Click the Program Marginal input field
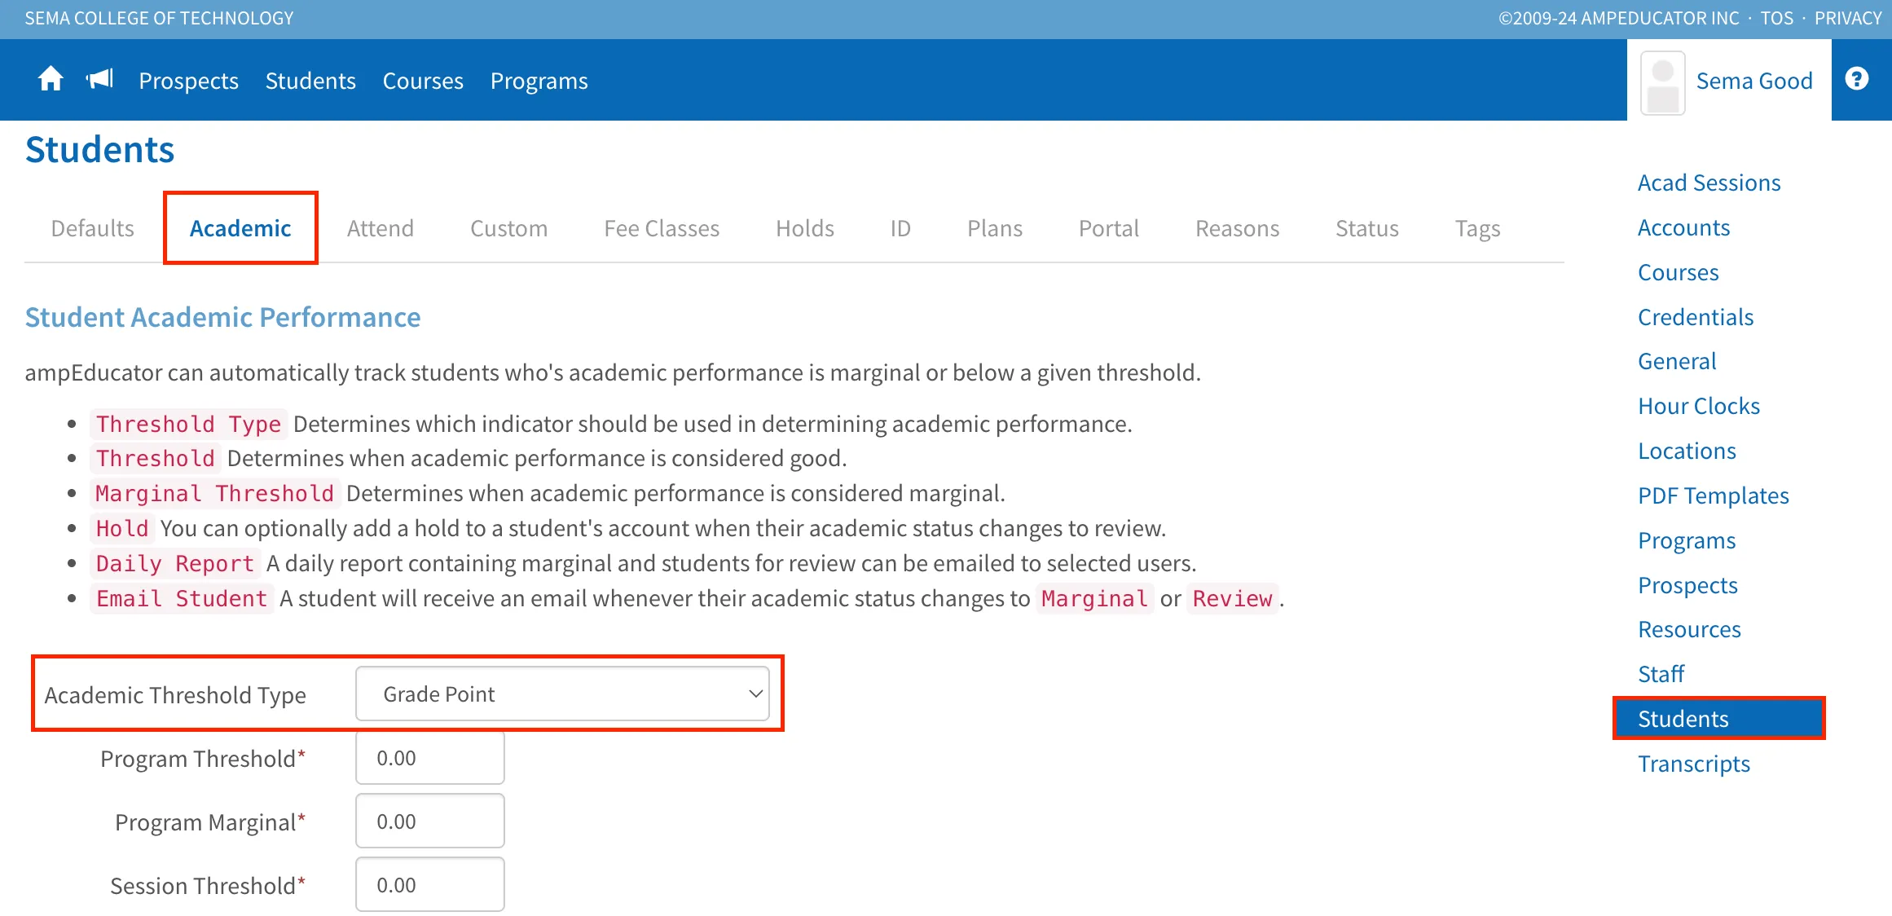Viewport: 1892px width, 916px height. (430, 821)
